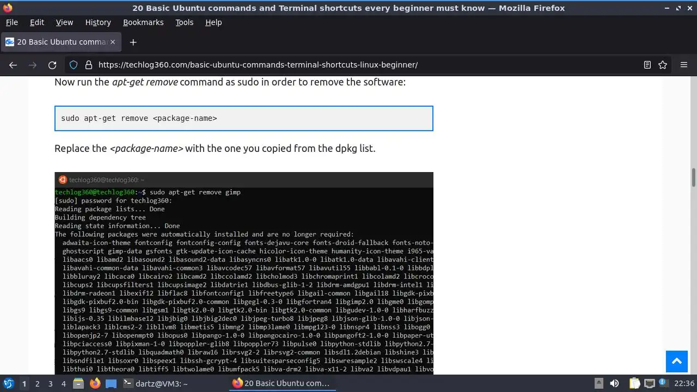Screen dimensions: 697x392
Task: Click the "Now run the apt-get remove" sentence
Action: 230,82
